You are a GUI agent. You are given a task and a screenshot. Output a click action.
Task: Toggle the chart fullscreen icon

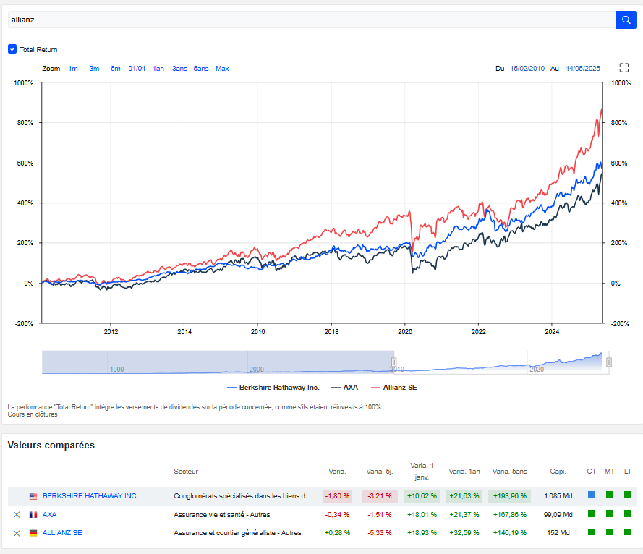623,68
